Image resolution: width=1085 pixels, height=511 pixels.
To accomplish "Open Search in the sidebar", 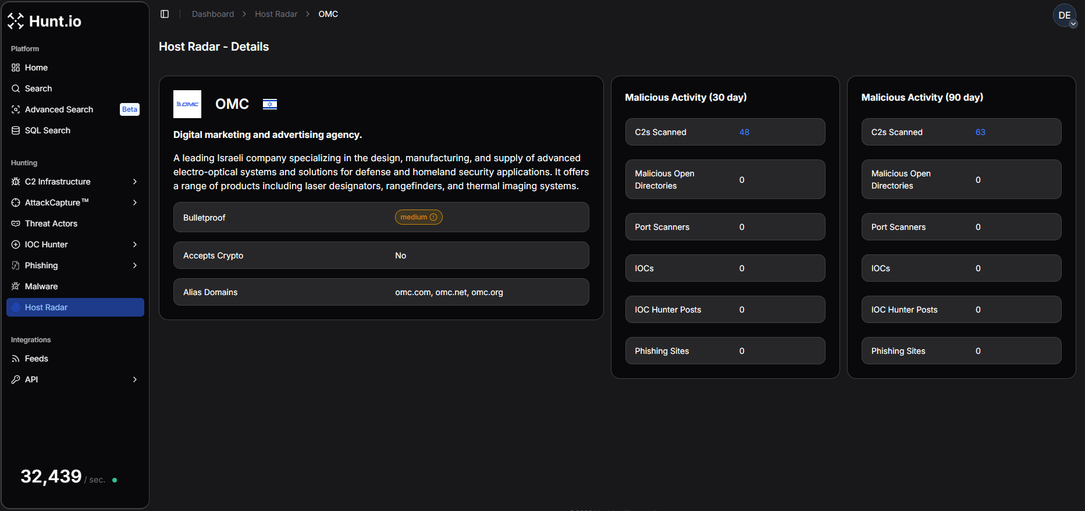I will (x=75, y=88).
